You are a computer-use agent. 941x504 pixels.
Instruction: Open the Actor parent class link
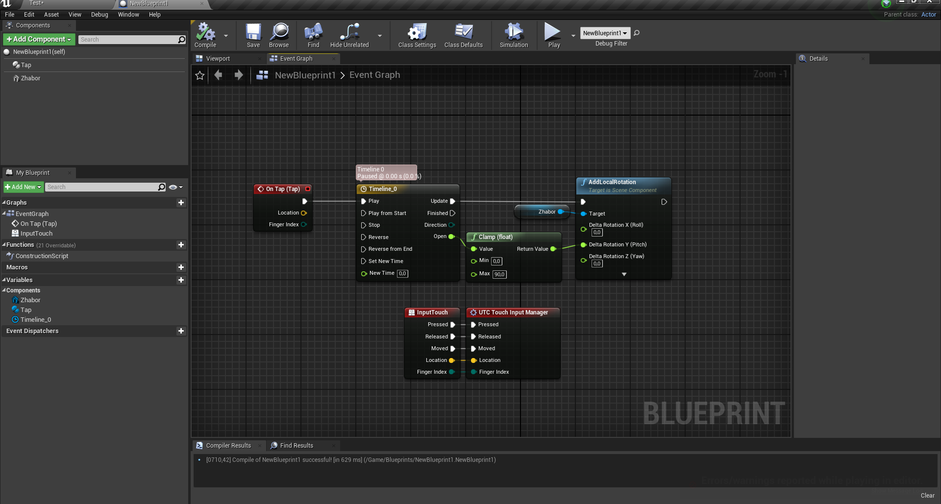(929, 15)
